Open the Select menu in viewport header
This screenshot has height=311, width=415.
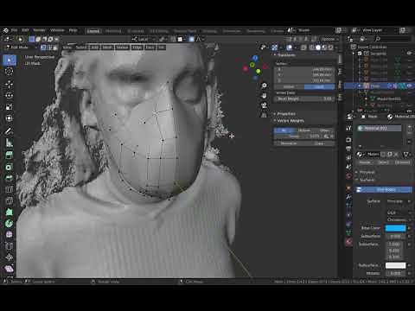coord(81,48)
